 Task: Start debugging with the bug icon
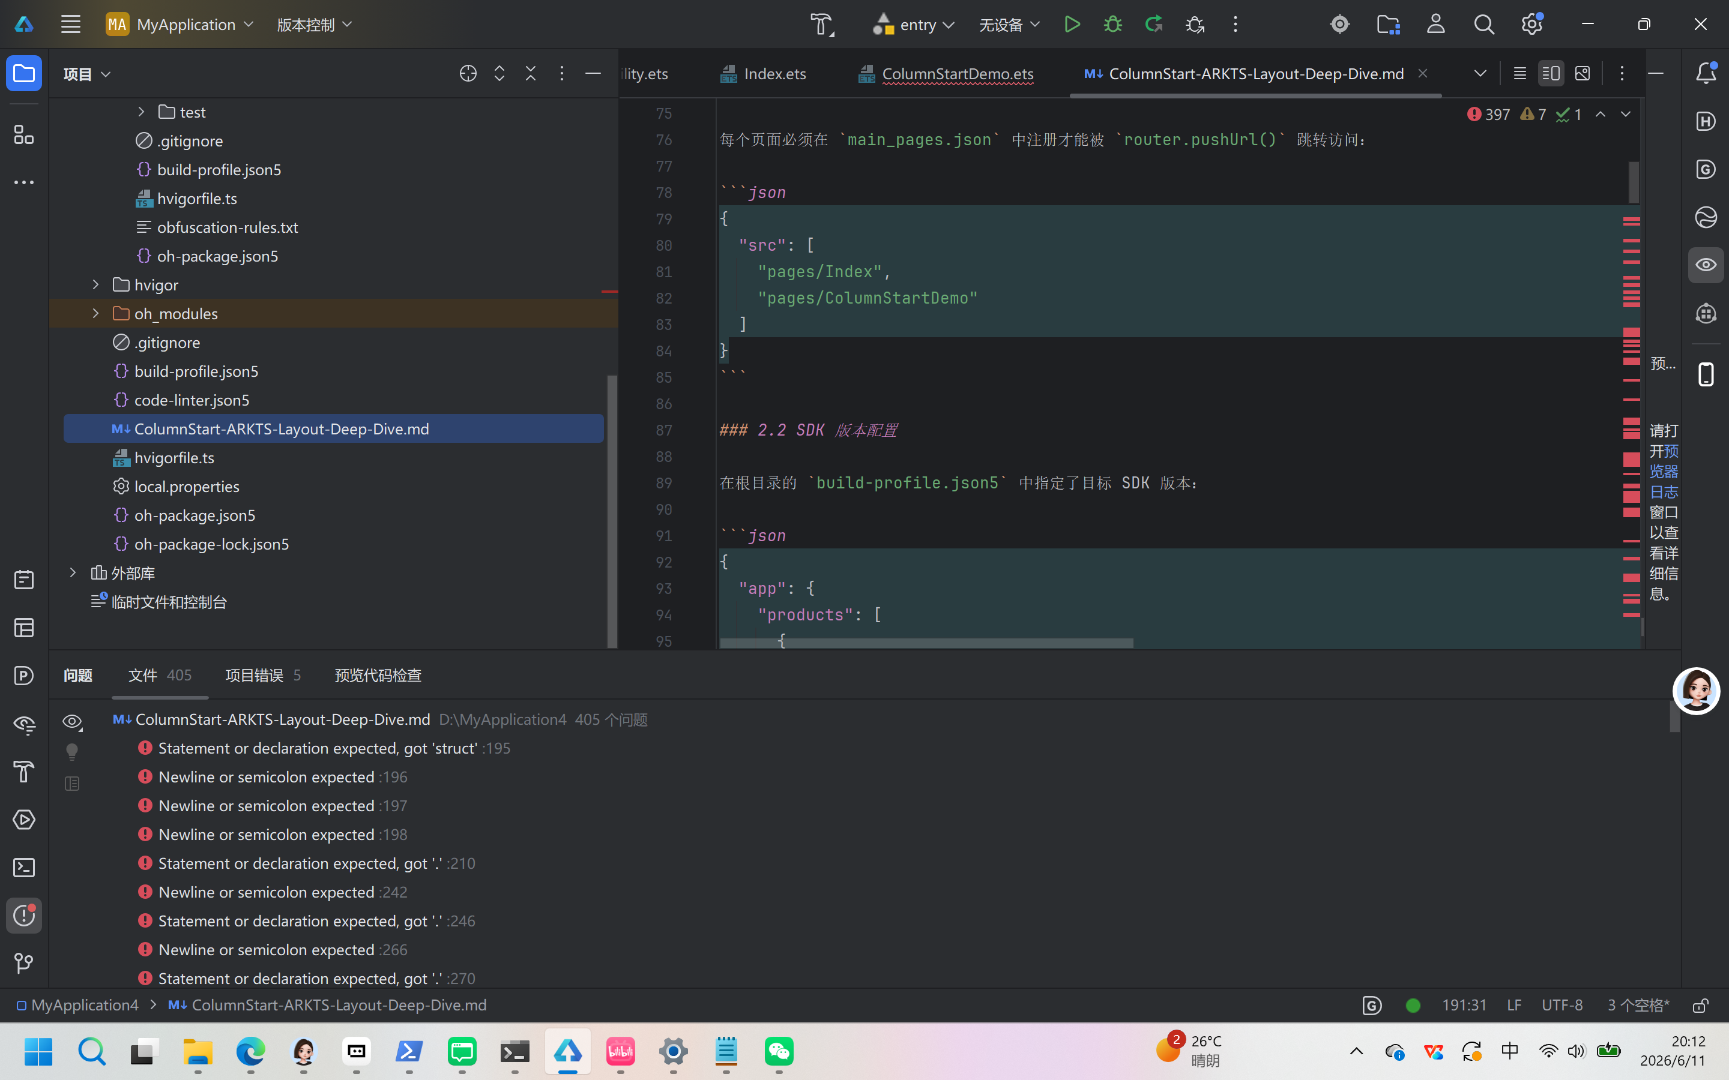(x=1112, y=24)
